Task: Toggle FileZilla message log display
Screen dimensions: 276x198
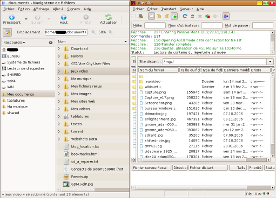Action: pos(151,16)
